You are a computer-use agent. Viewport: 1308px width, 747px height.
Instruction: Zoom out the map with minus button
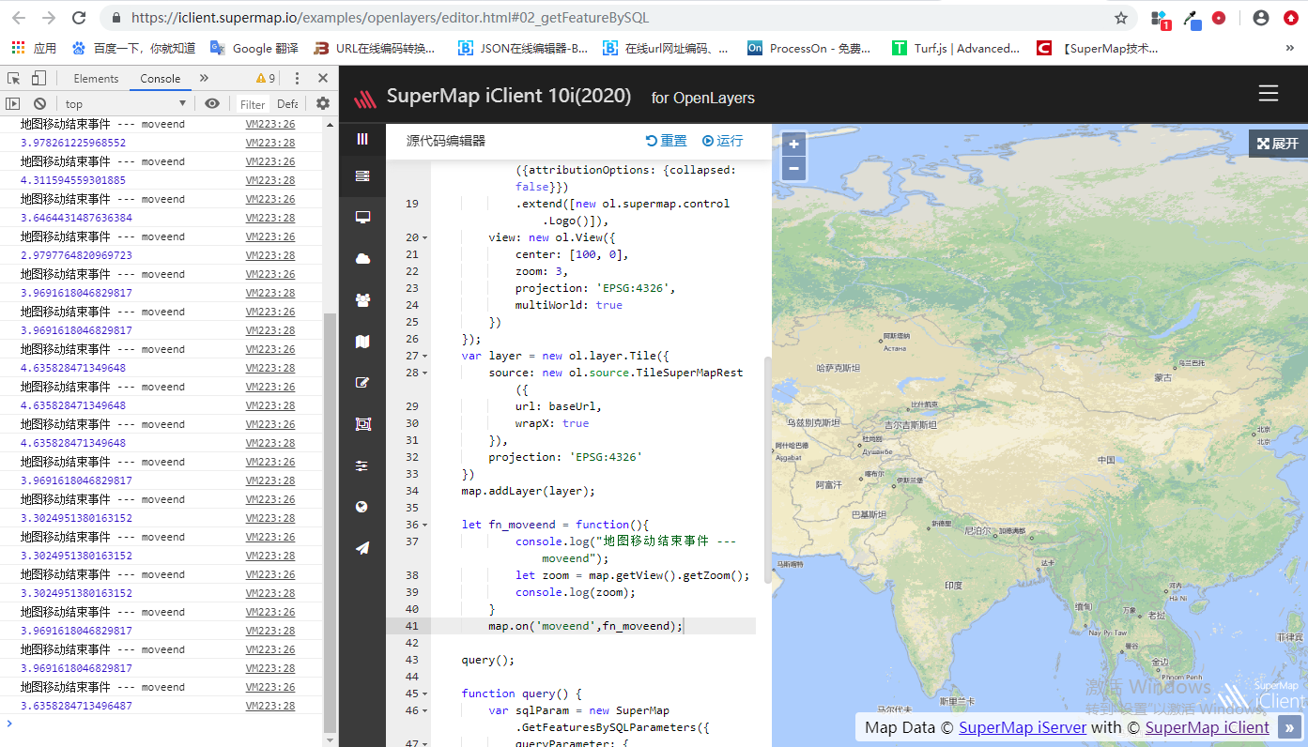793,168
